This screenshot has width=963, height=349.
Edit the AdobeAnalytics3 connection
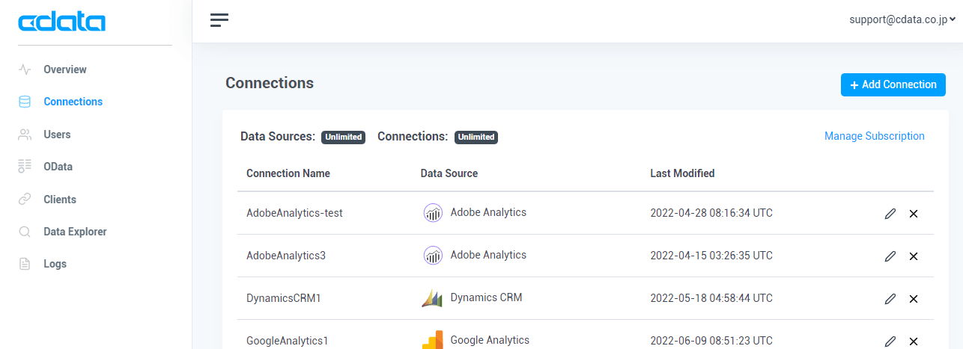(890, 256)
